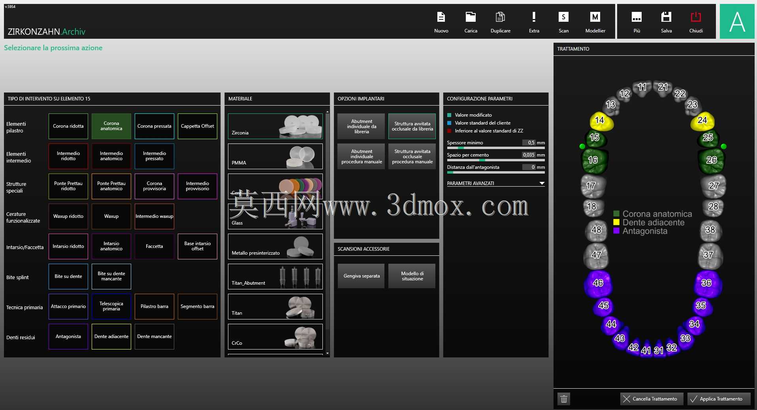
Task: Select yellow tooth 24 in dental chart
Action: point(702,121)
